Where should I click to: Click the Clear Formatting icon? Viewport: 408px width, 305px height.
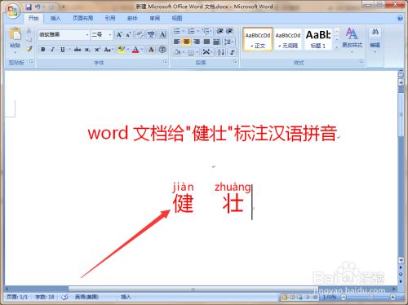[140, 35]
